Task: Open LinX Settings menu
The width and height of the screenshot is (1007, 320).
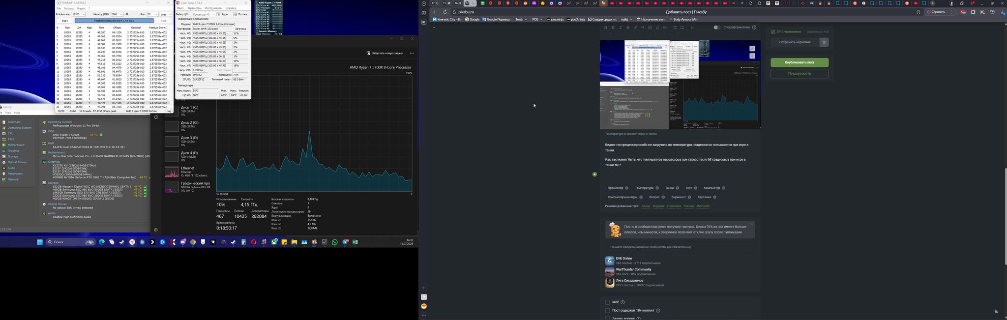Action: (x=69, y=8)
